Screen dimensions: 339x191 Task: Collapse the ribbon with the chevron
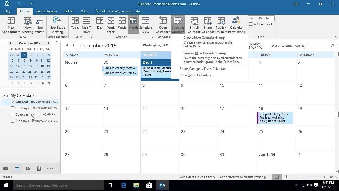pos(335,37)
